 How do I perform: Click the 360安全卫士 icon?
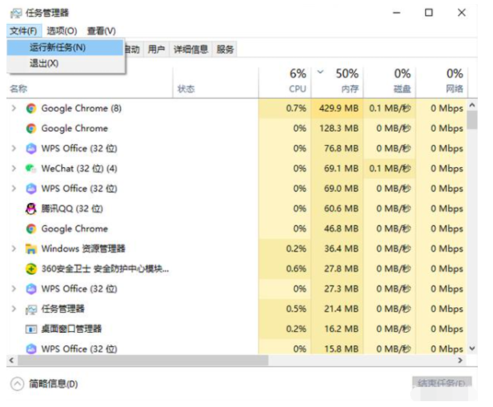[x=31, y=269]
